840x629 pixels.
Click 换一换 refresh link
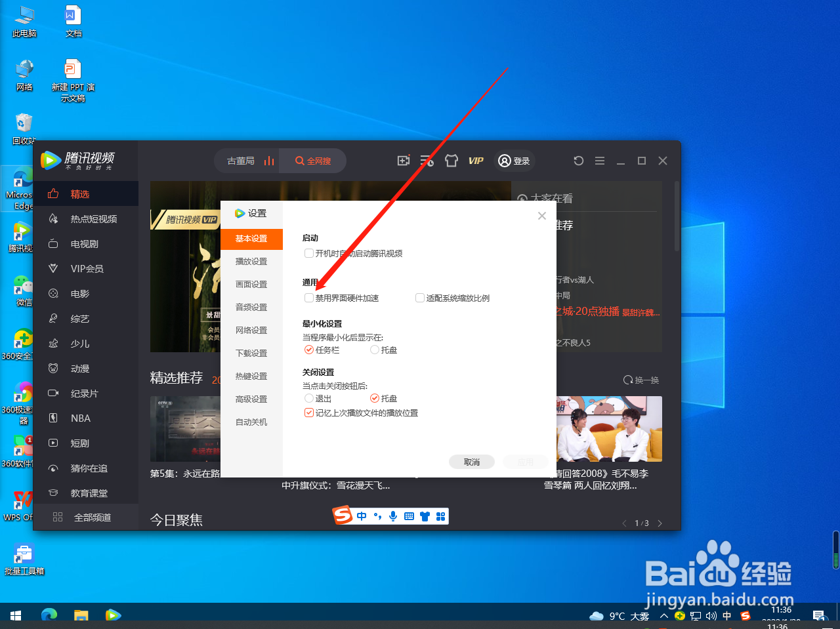(x=641, y=380)
